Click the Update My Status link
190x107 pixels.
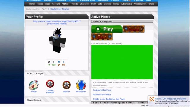pyautogui.click(x=60, y=9)
